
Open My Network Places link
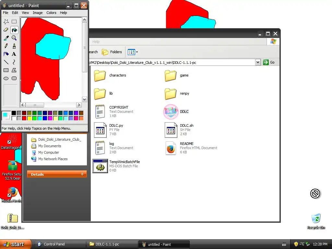pos(50,159)
